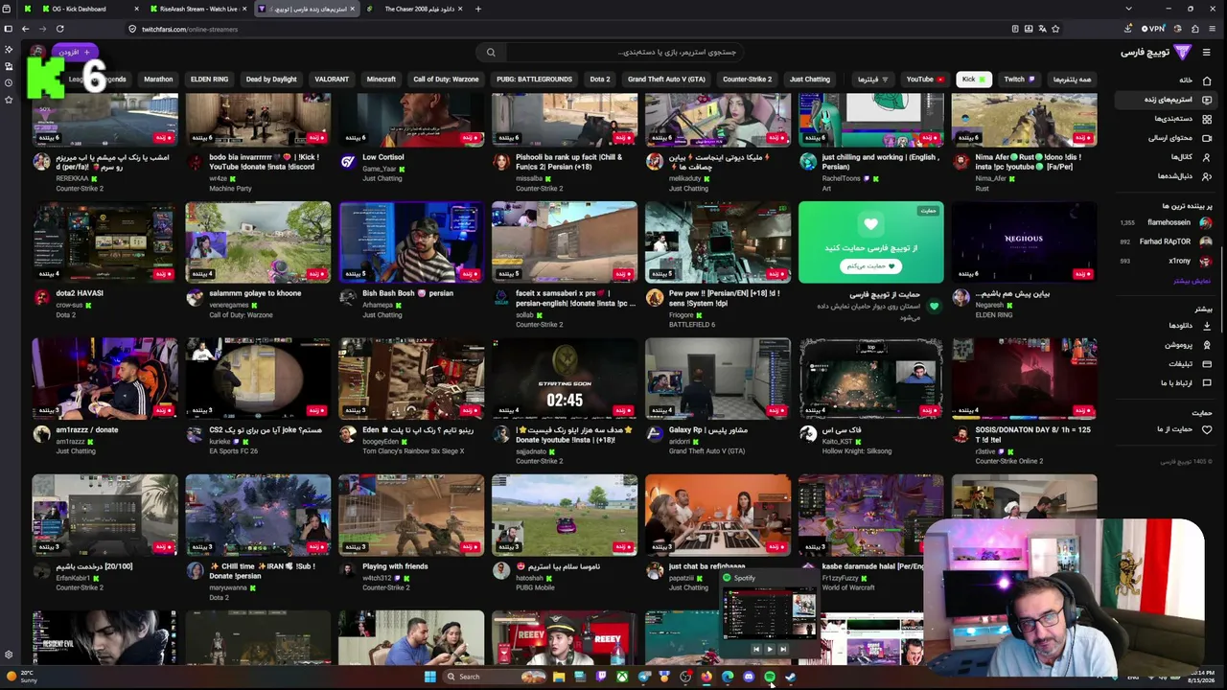
Task: Open Farhad RApTOR in the top viewers list
Action: (x=1165, y=241)
